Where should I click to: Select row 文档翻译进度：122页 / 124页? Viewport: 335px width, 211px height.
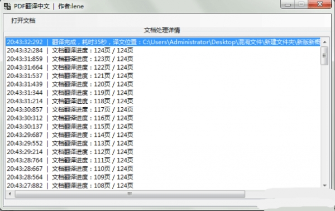click(x=163, y=68)
